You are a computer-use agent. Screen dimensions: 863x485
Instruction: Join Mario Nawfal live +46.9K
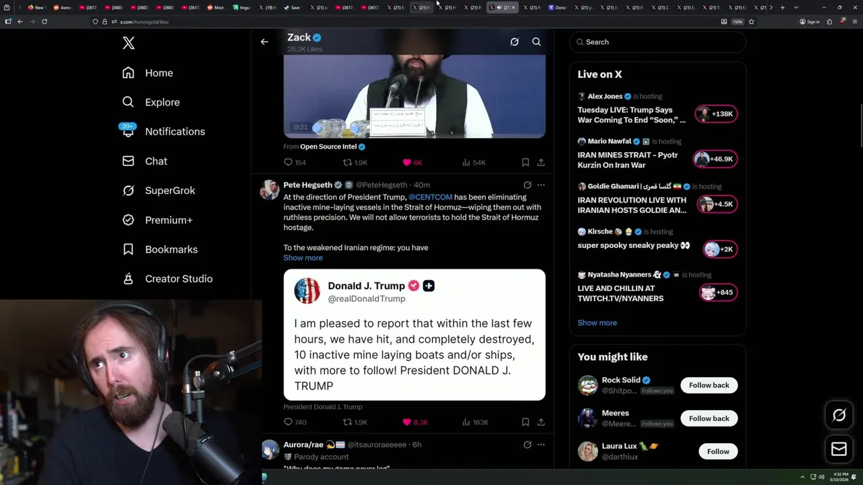[x=715, y=159]
